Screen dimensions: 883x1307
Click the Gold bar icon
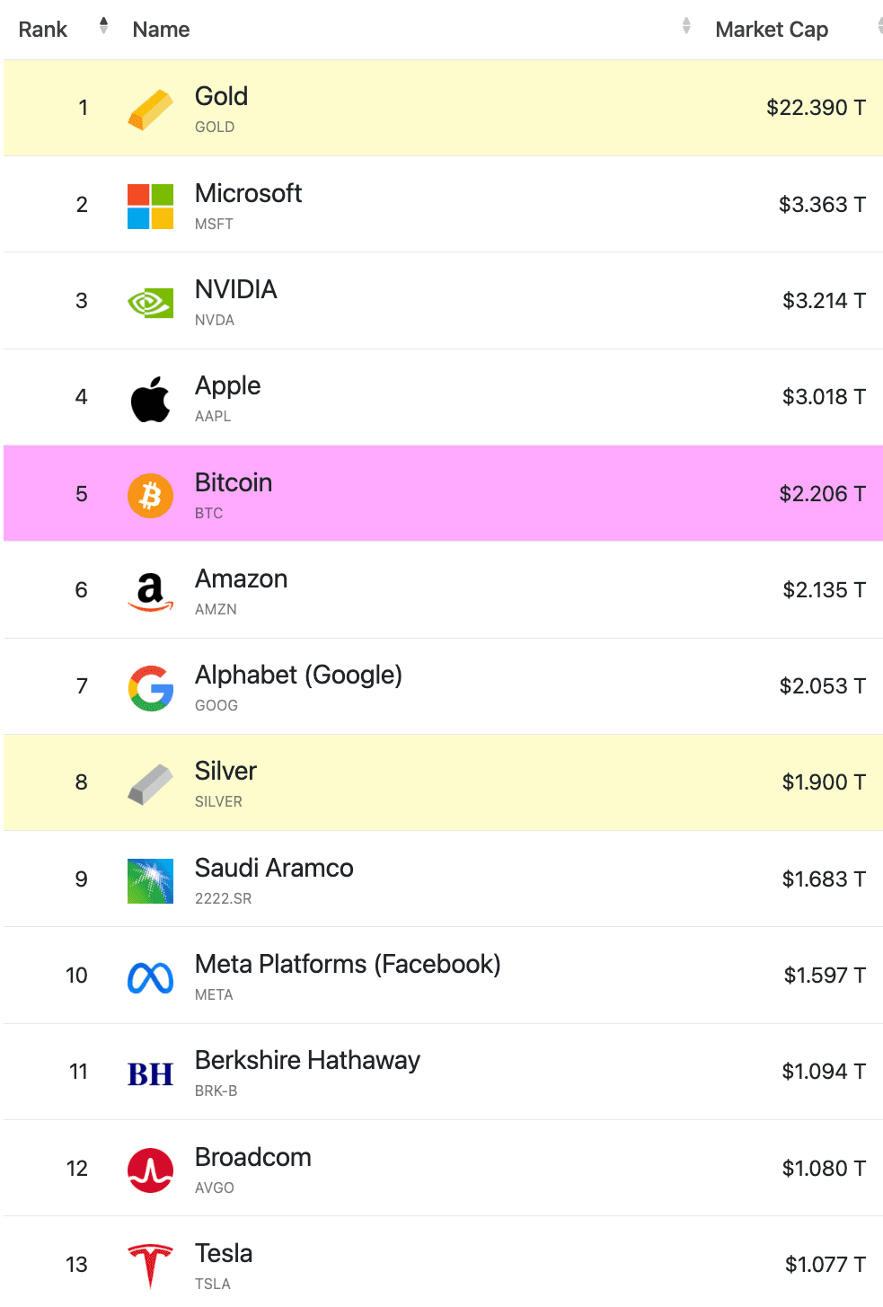(x=150, y=110)
